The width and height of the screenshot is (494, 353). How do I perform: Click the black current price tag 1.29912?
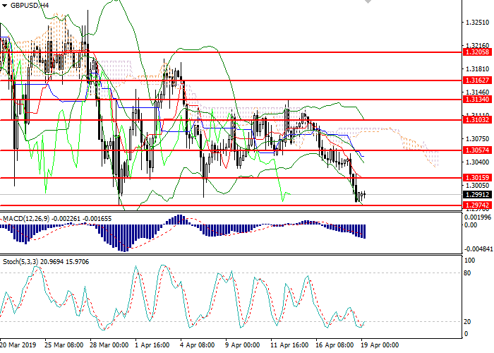pyautogui.click(x=477, y=194)
